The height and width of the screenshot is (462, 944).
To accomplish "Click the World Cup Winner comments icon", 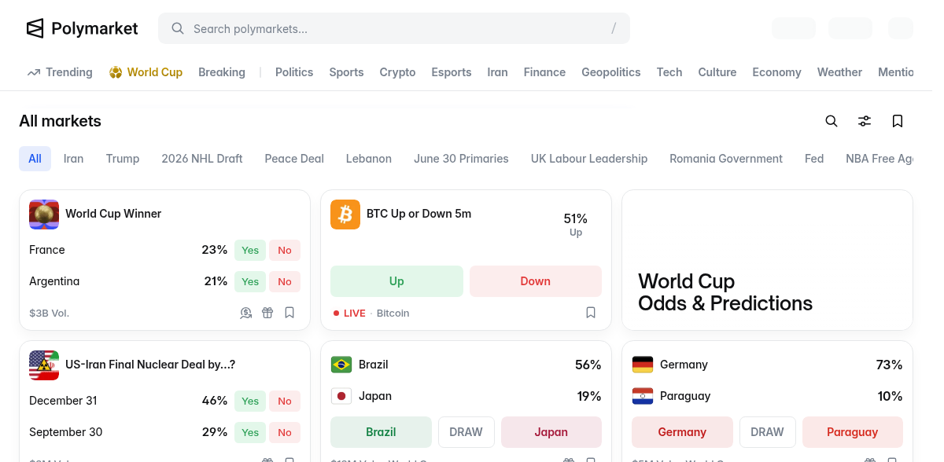I will (246, 313).
